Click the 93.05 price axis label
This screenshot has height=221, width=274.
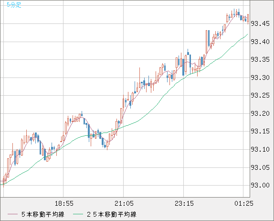tap(260, 167)
